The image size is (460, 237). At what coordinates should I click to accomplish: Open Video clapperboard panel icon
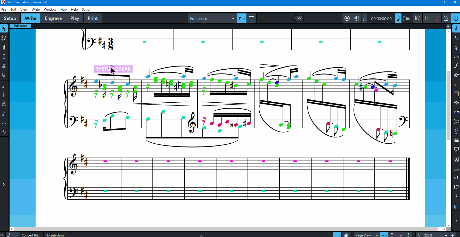[x=456, y=140]
